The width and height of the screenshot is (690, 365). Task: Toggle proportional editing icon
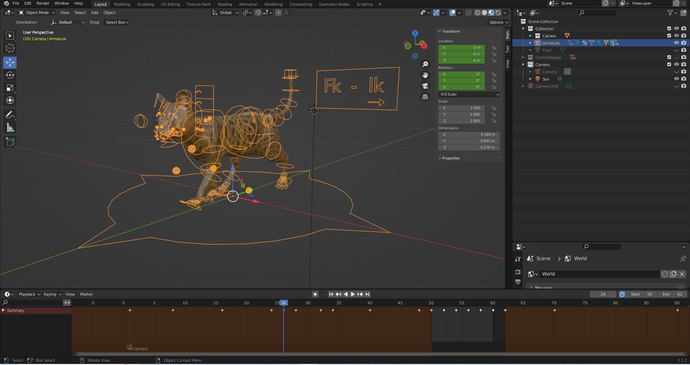coord(279,13)
